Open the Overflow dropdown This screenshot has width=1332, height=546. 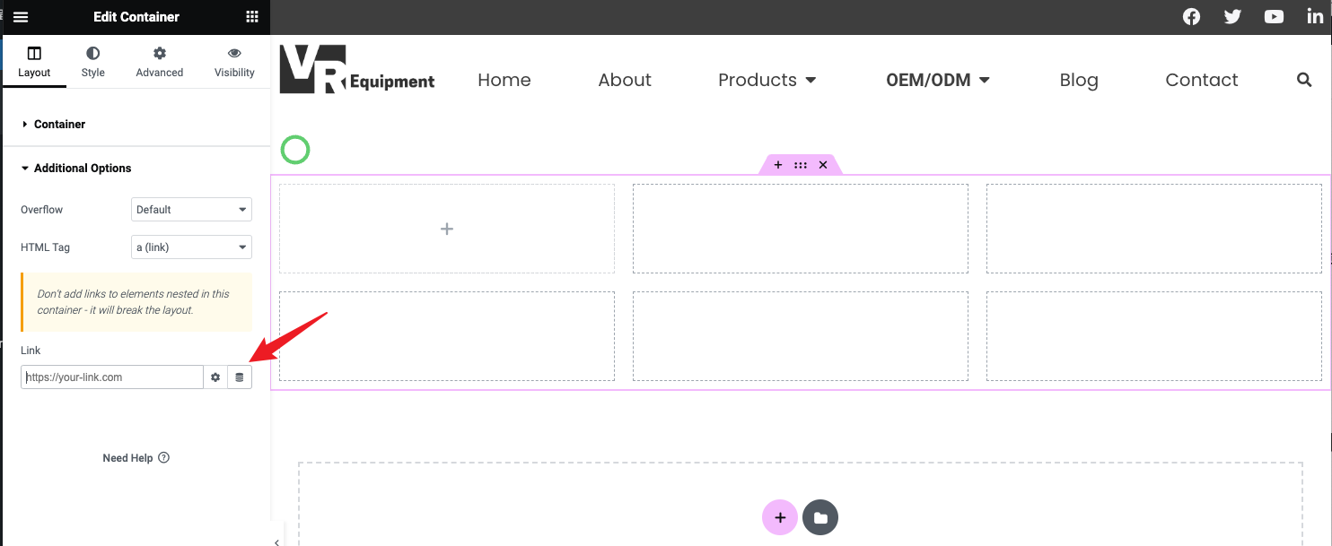tap(191, 210)
